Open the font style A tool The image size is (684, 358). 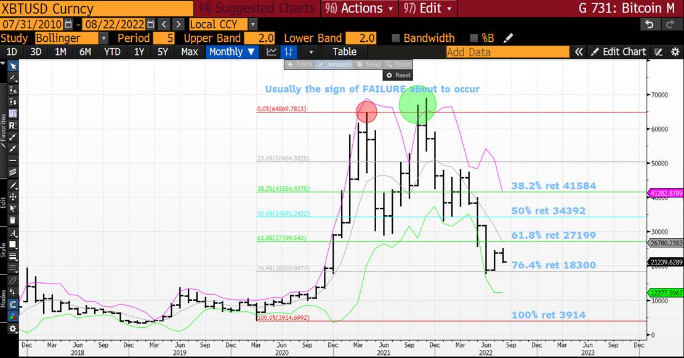[13, 233]
